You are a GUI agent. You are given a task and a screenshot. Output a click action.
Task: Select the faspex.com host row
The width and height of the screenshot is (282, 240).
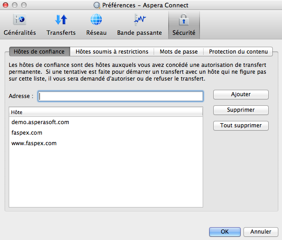[106, 133]
